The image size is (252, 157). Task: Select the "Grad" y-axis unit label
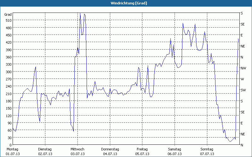click(x=8, y=14)
